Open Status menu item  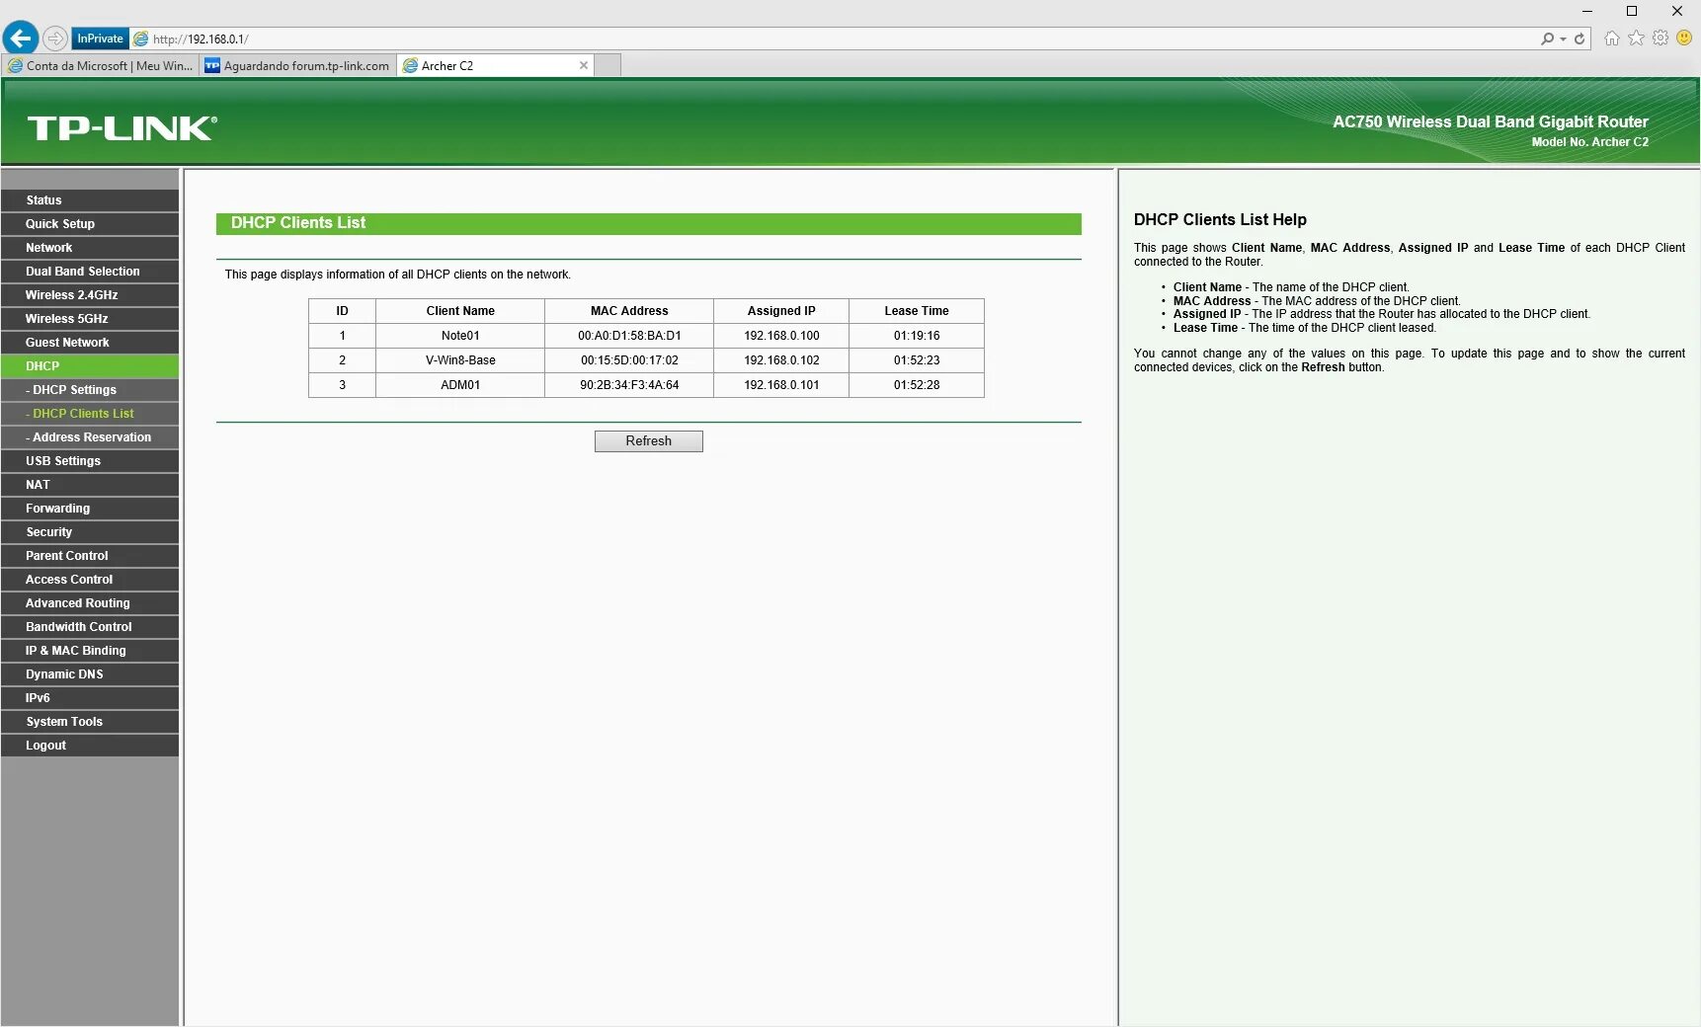(x=90, y=200)
